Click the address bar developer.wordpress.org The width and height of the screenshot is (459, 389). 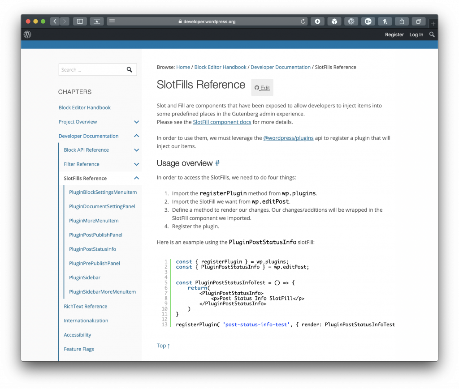(x=207, y=21)
